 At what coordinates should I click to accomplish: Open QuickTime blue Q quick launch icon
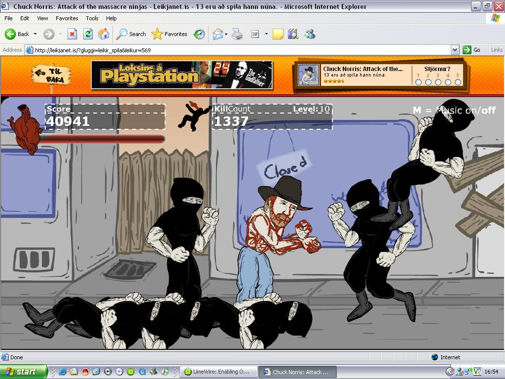142,372
